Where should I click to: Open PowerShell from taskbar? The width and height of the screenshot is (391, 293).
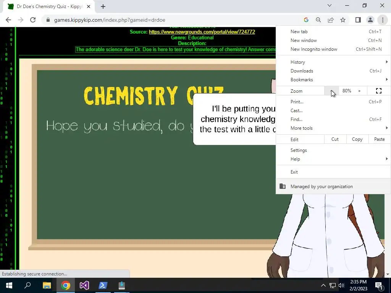coord(103,285)
